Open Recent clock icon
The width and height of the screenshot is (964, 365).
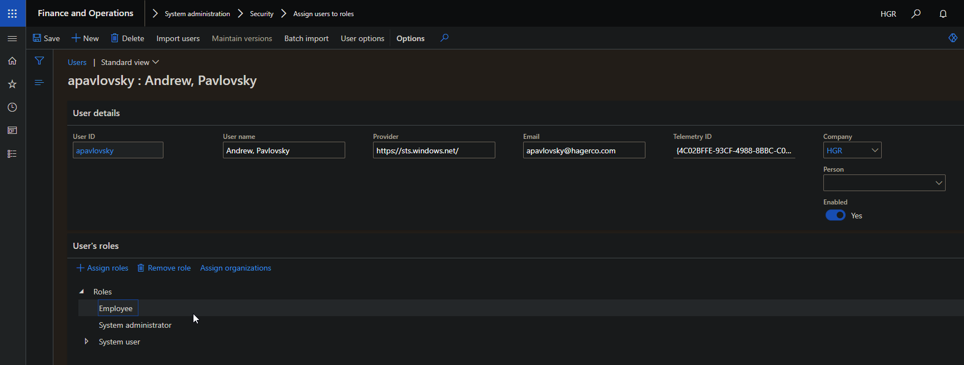(12, 107)
